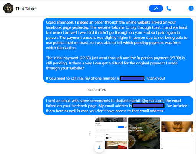Click the Thai Table profile picture
The height and width of the screenshot is (154, 196).
click(8, 8)
